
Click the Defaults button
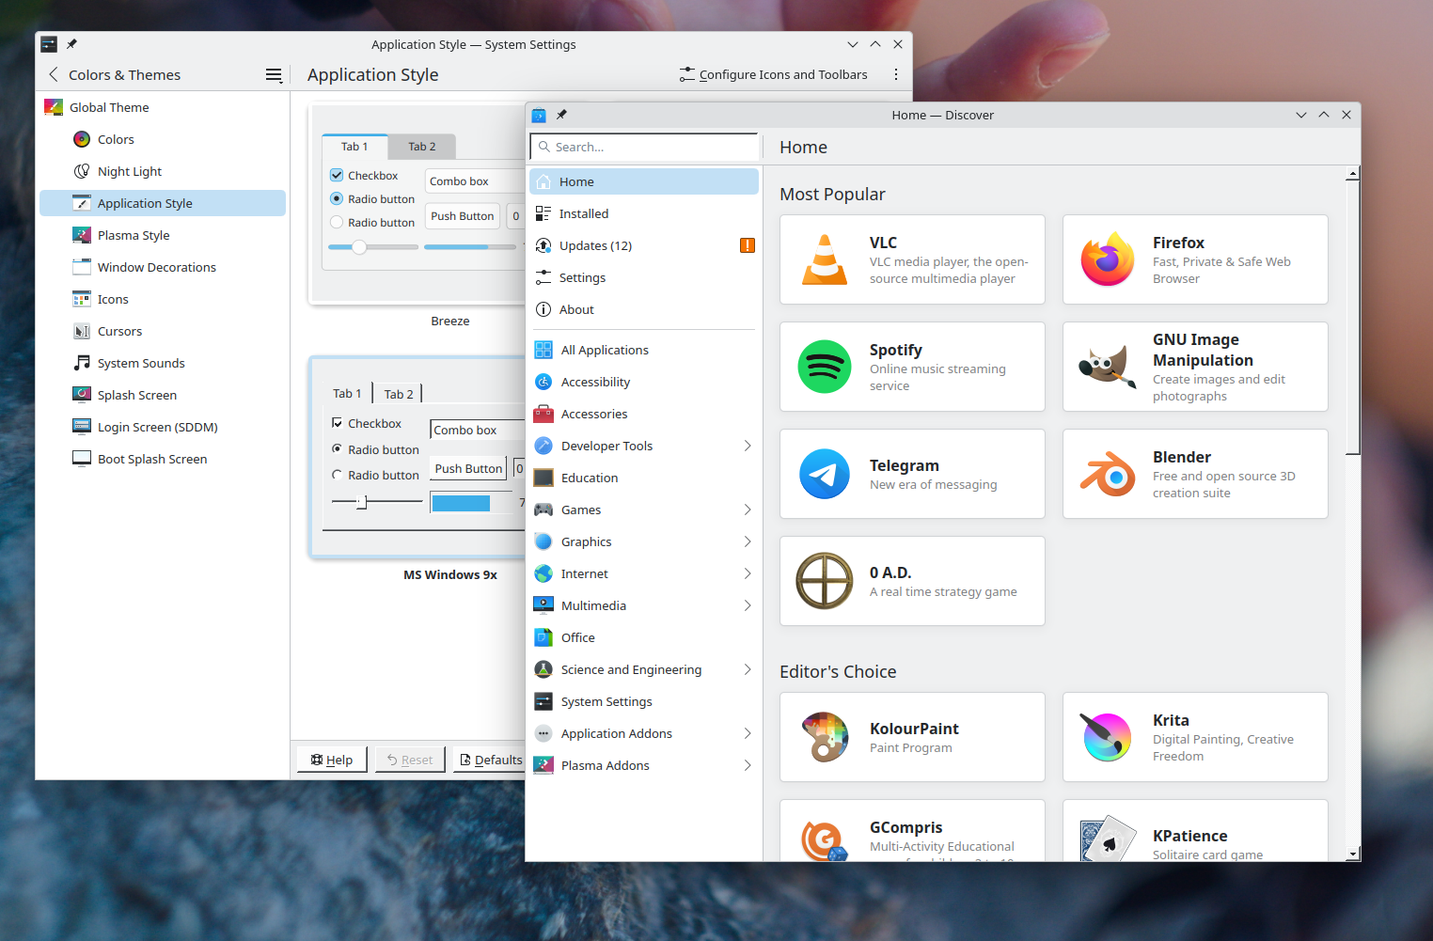[x=489, y=760]
